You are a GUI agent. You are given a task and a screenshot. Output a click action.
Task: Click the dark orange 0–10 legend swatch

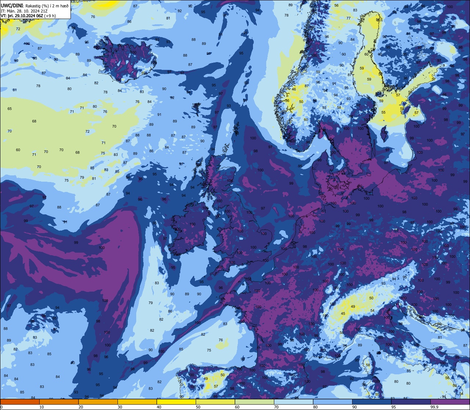[20, 402]
